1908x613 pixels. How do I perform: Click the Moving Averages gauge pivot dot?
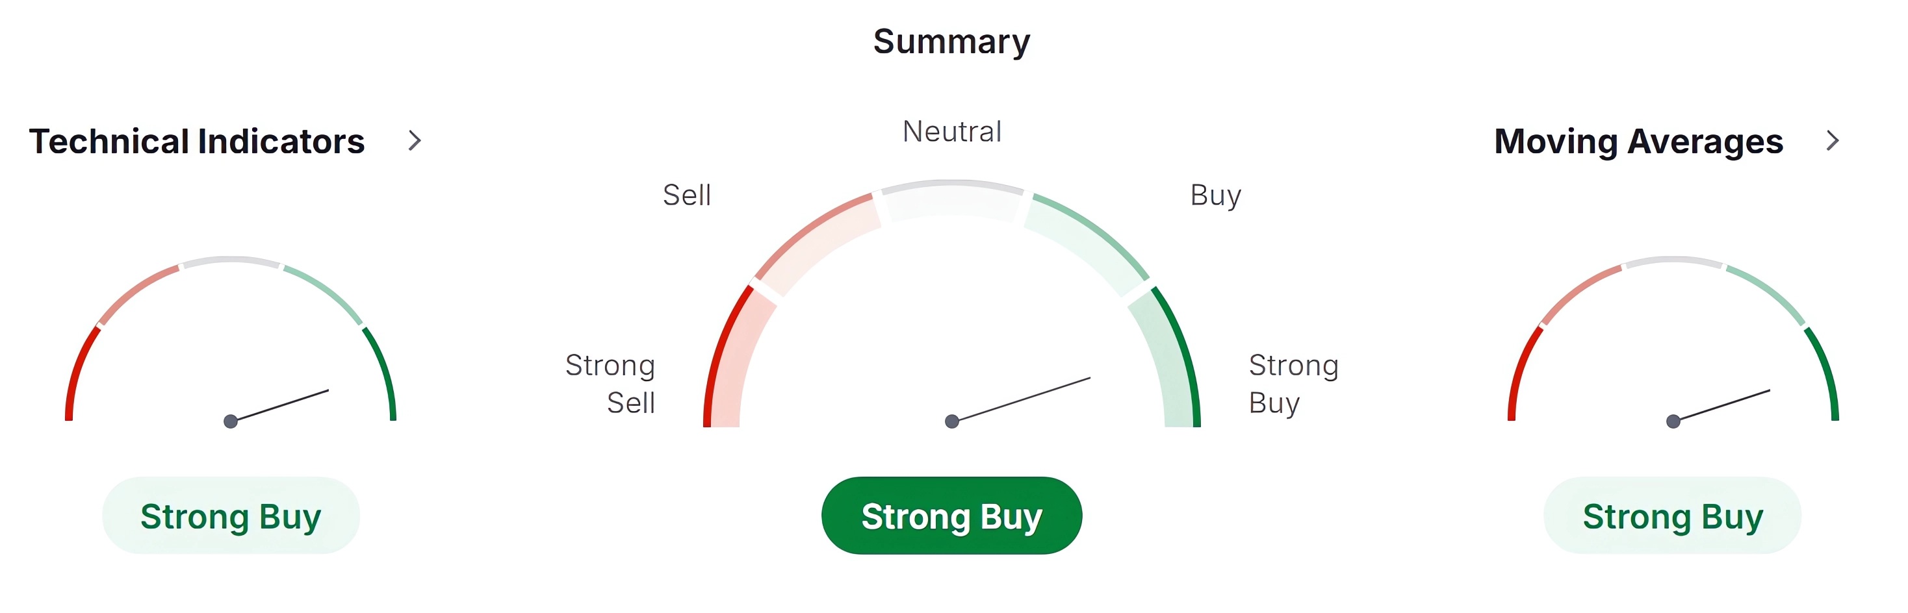[1673, 422]
